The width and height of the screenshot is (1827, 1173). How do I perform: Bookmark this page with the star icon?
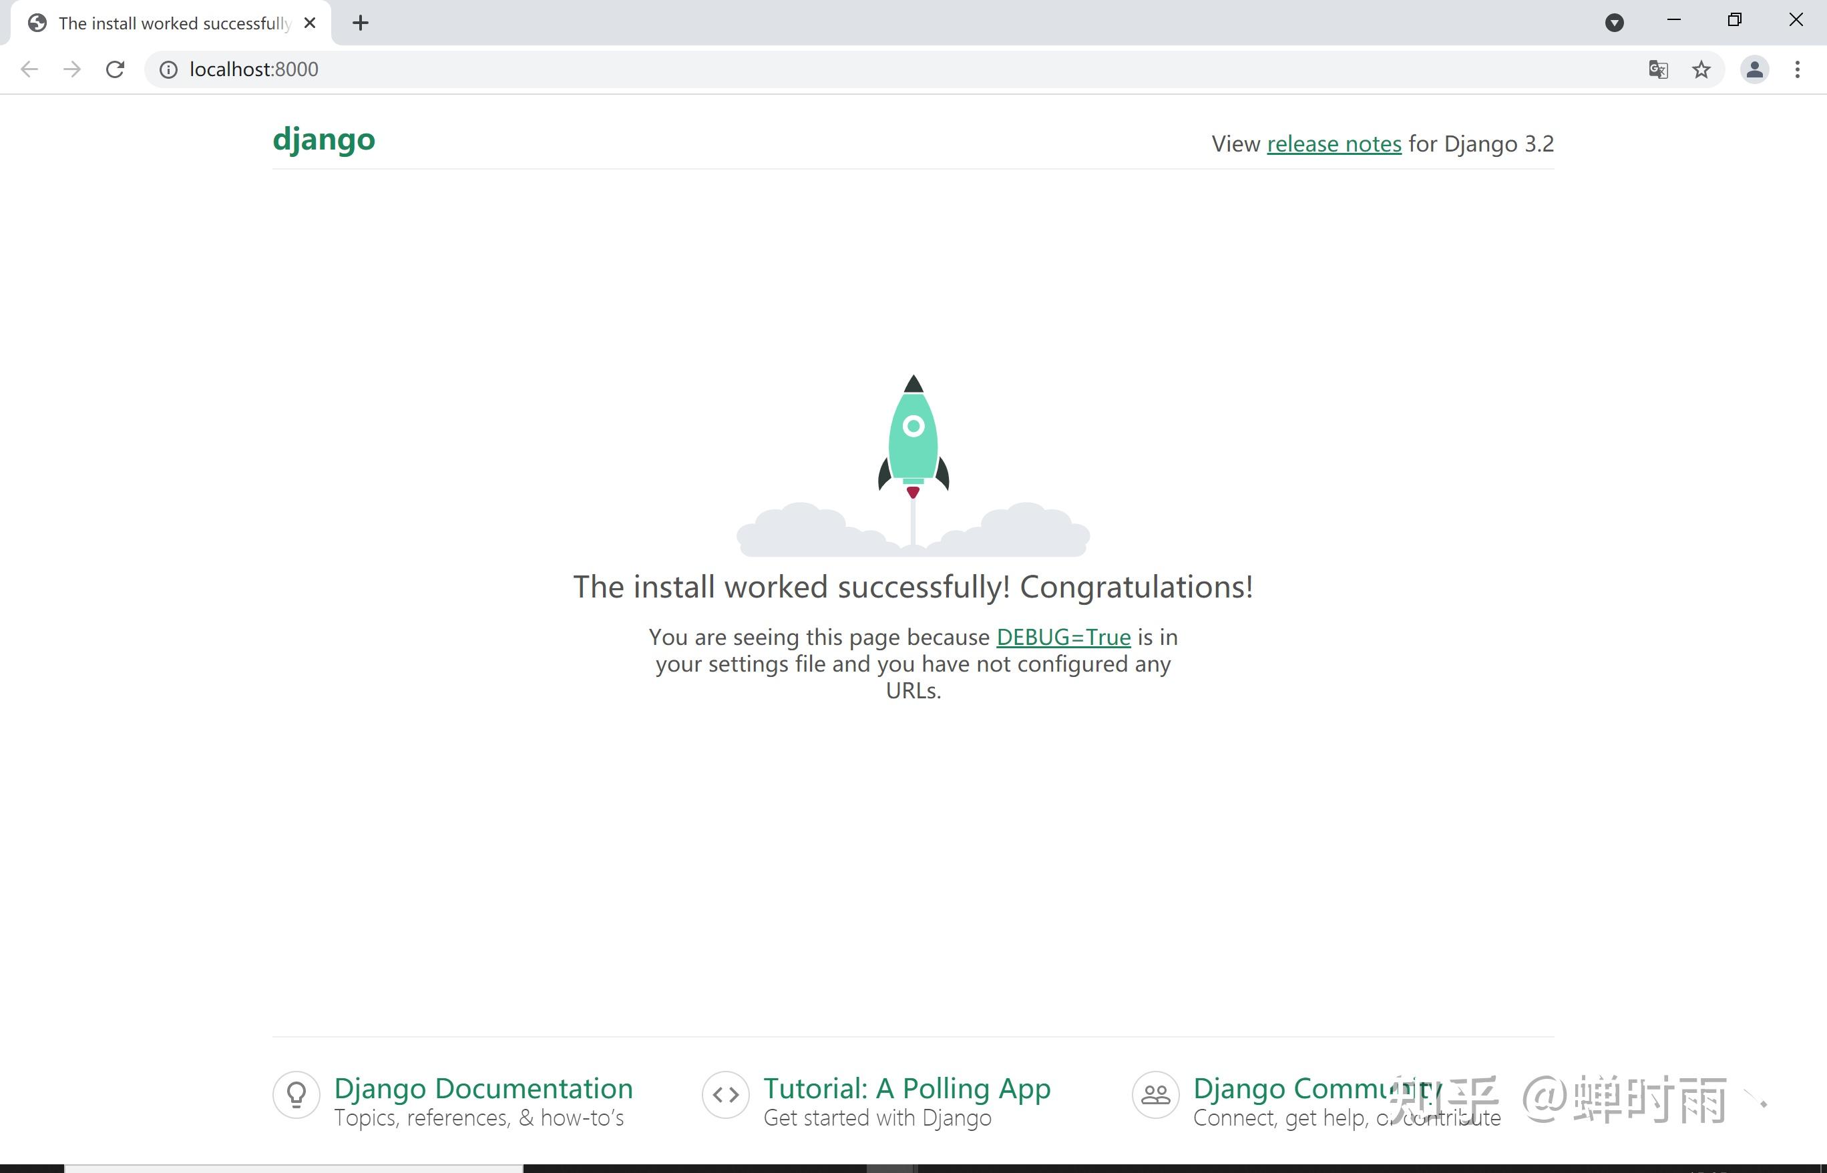click(1702, 69)
